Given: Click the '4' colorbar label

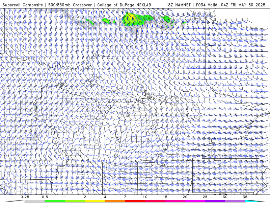Looking at the screenshot, I should click(105, 197).
